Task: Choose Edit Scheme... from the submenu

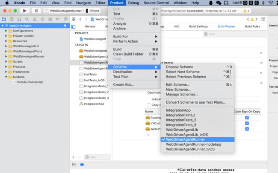Action: click(198, 85)
